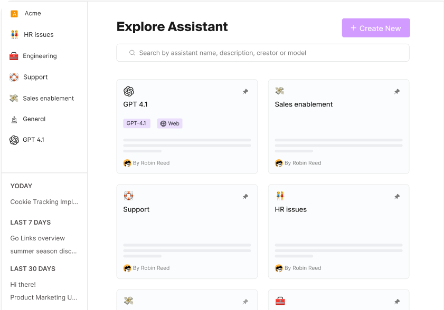Click the people icon on HR issues card
Viewport: 444px width, 310px height.
coord(280,196)
